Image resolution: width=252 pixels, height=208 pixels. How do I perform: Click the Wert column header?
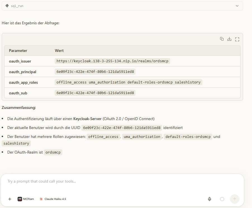[x=59, y=51]
